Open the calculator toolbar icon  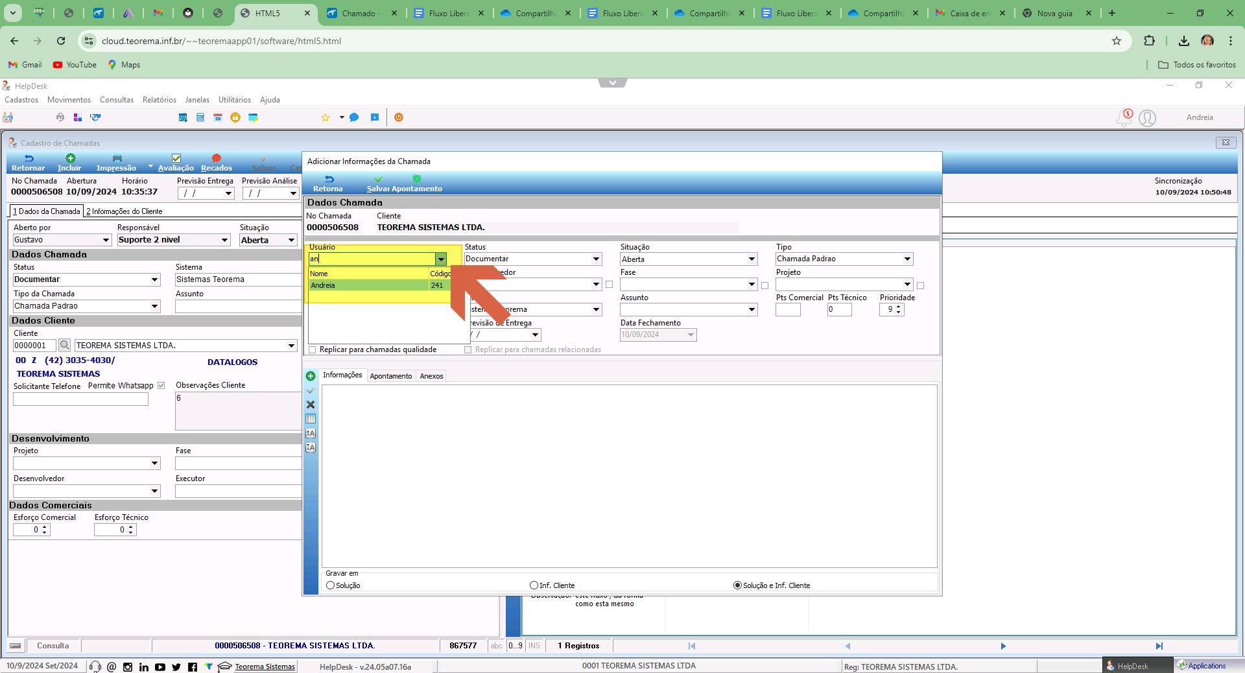[200, 117]
